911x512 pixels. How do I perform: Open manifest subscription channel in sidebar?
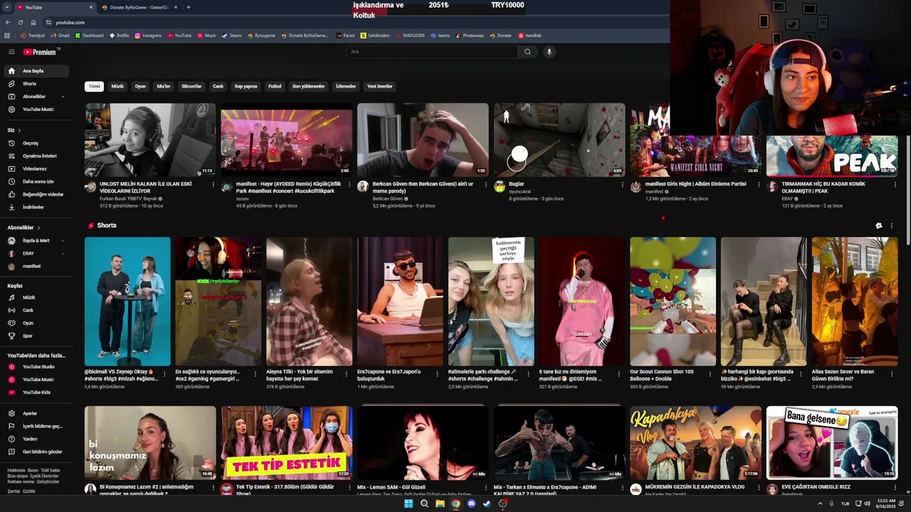pyautogui.click(x=31, y=266)
